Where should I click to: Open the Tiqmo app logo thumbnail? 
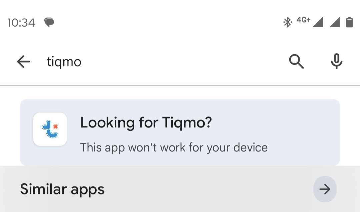click(x=50, y=129)
